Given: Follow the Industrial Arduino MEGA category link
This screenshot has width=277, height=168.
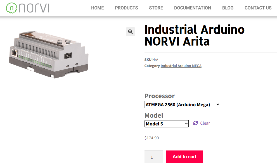Looking at the screenshot, I should tap(181, 66).
